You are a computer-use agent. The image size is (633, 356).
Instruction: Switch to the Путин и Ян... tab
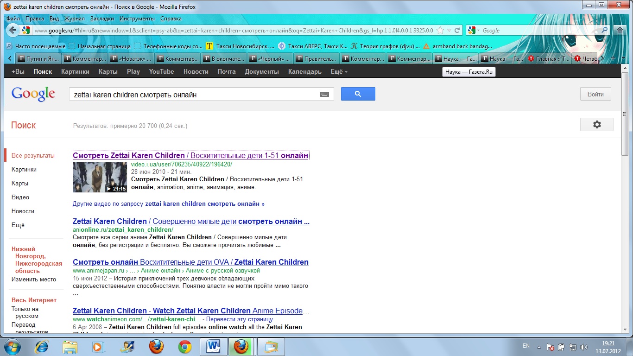tap(38, 59)
